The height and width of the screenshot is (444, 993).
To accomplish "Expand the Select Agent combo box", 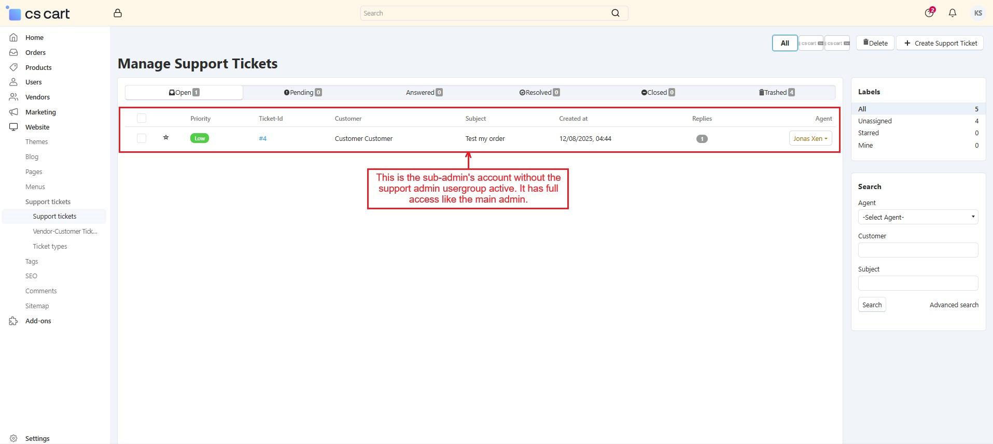I will (x=917, y=218).
